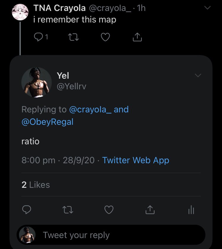This screenshot has width=222, height=249.
Task: Reply to Yel's 'ratio' tweet
Action: tap(27, 210)
